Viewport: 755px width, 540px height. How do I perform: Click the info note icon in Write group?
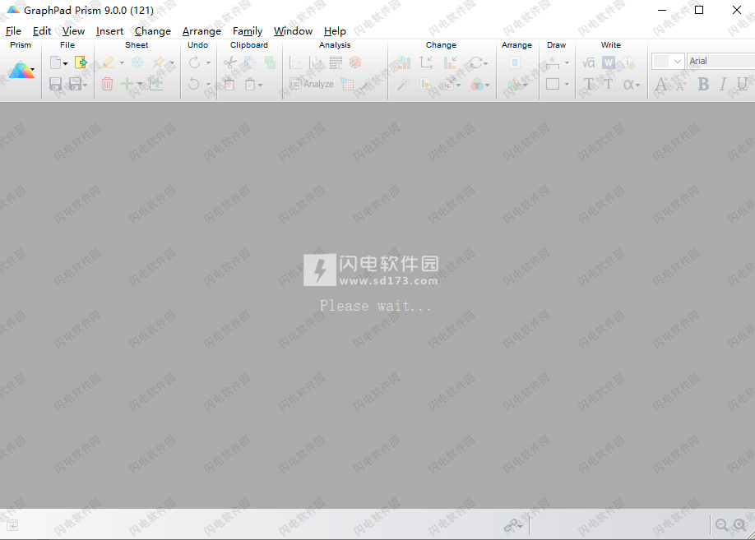click(628, 62)
